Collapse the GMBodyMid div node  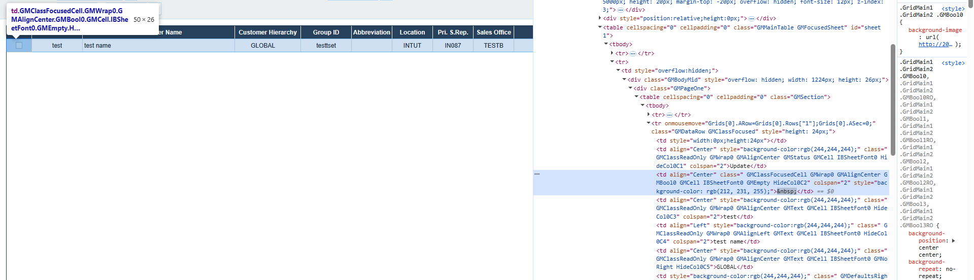click(x=624, y=80)
